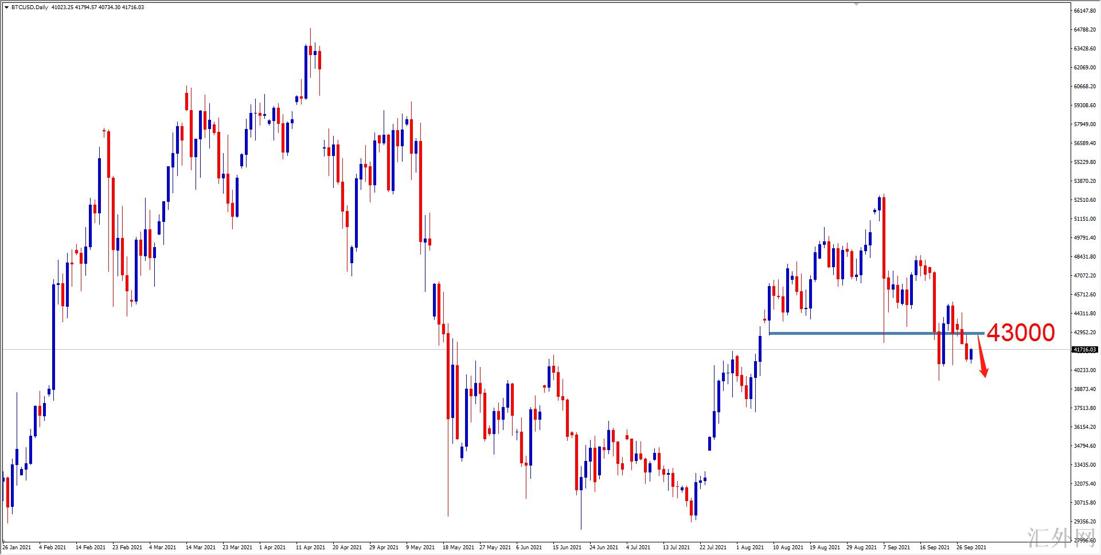This screenshot has width=1101, height=555.
Task: Click the 53870.20 price axis label
Action: pos(1085,181)
